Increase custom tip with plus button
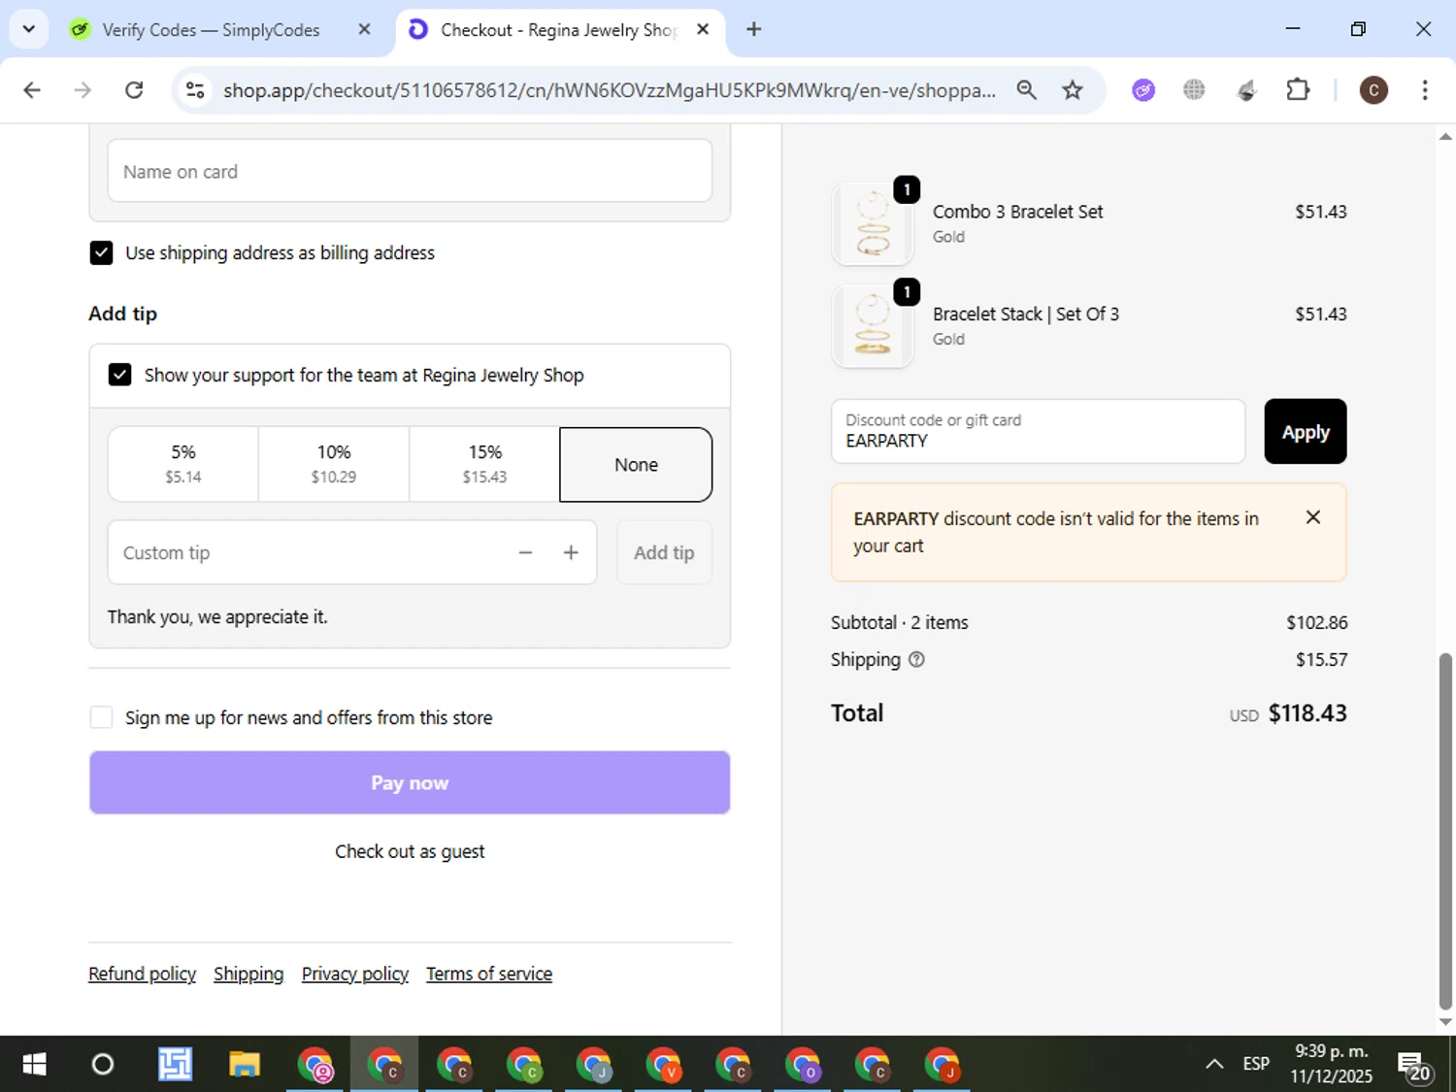1456x1092 pixels. tap(571, 552)
